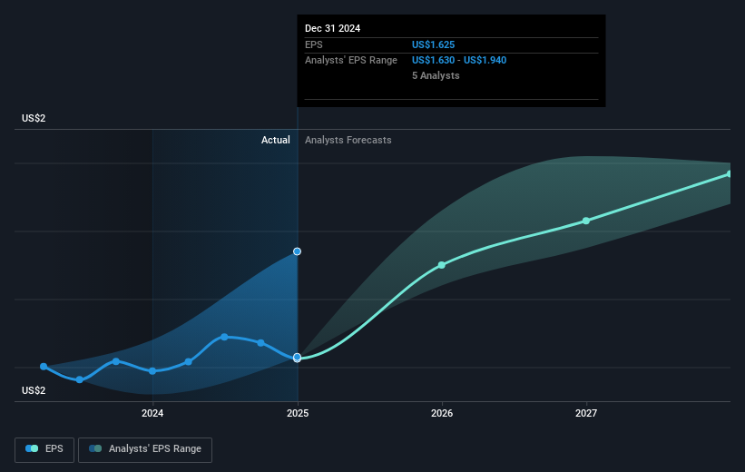The height and width of the screenshot is (472, 745).
Task: Click the "US$1.625" EPS value in tooltip
Action: point(434,44)
